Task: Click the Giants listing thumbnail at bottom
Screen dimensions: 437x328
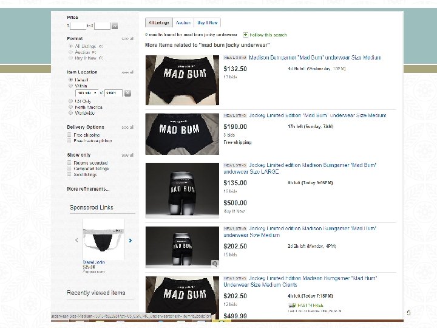Action: [182, 298]
